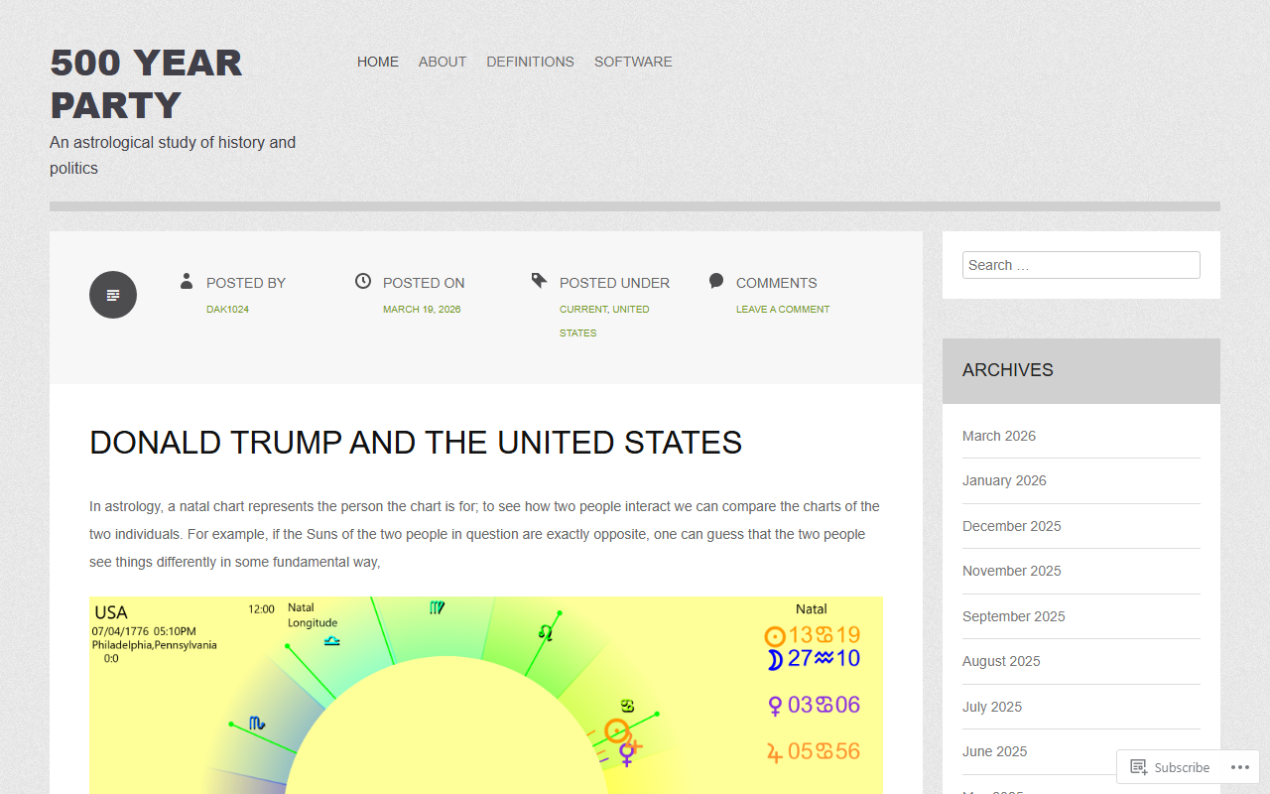The image size is (1270, 794).
Task: Open January 2026 archive
Action: point(1004,480)
